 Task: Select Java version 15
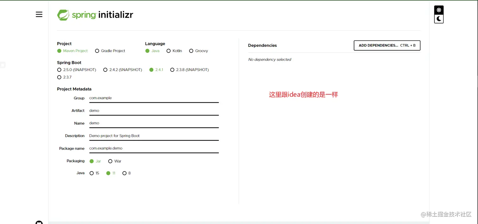[91, 173]
